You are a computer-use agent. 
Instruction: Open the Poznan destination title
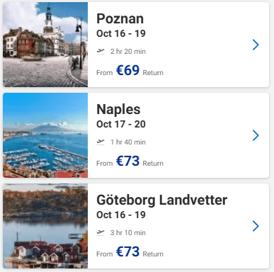pyautogui.click(x=120, y=18)
